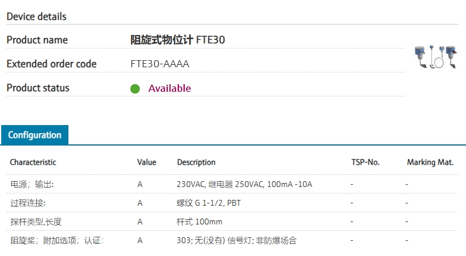The image size is (466, 256).
Task: Click the 杆式 100mm description
Action: click(x=199, y=222)
